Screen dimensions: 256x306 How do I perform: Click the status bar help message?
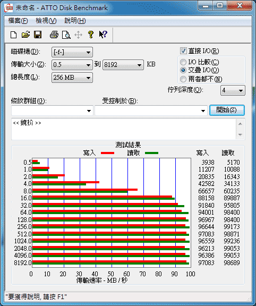point(36,297)
